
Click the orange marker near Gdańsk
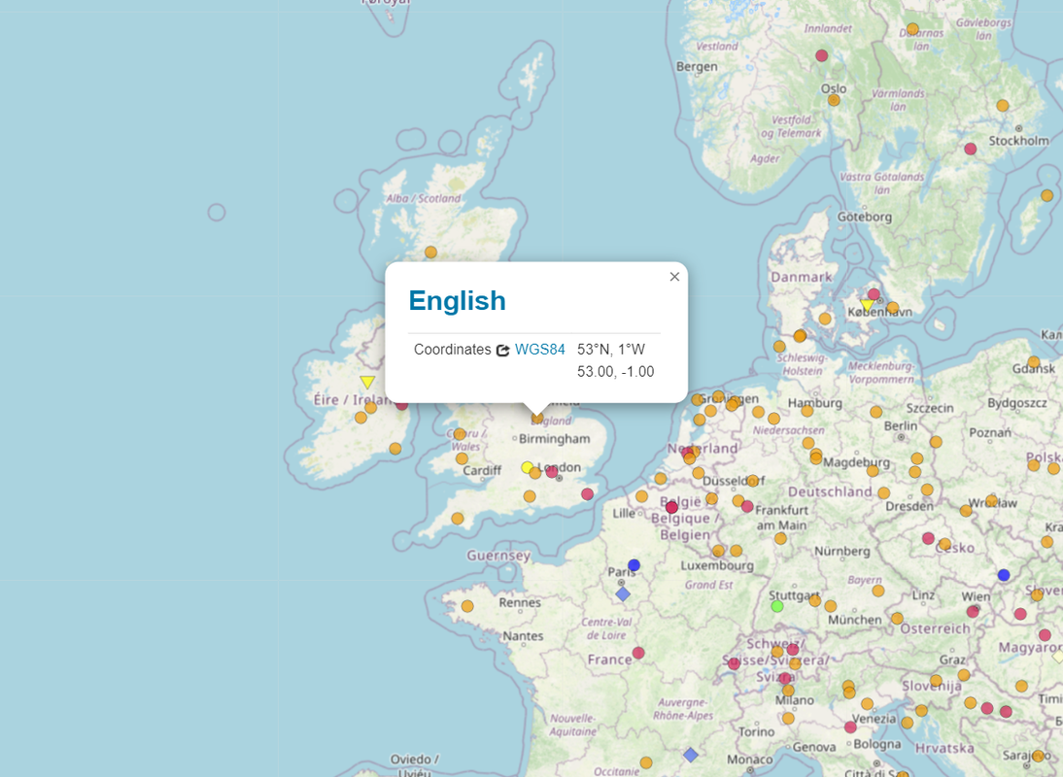1033,361
